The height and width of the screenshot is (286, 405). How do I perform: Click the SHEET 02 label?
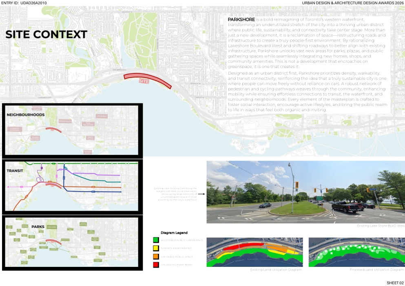coord(395,283)
